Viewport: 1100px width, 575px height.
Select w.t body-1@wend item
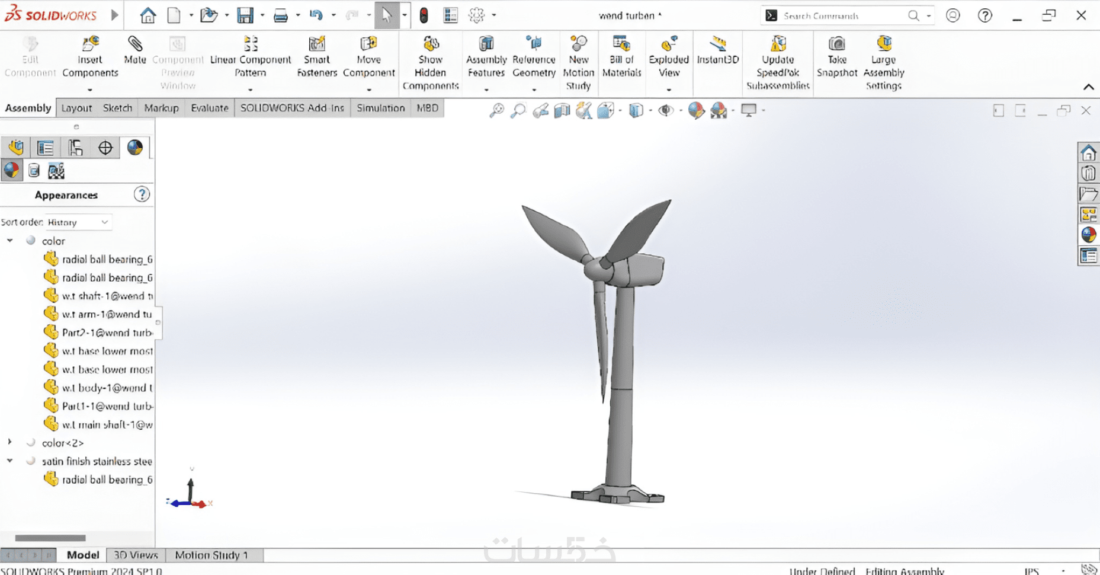coord(107,388)
